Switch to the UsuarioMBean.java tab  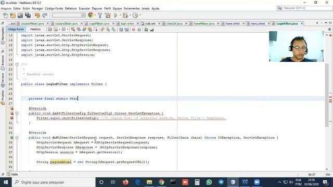click(32, 23)
